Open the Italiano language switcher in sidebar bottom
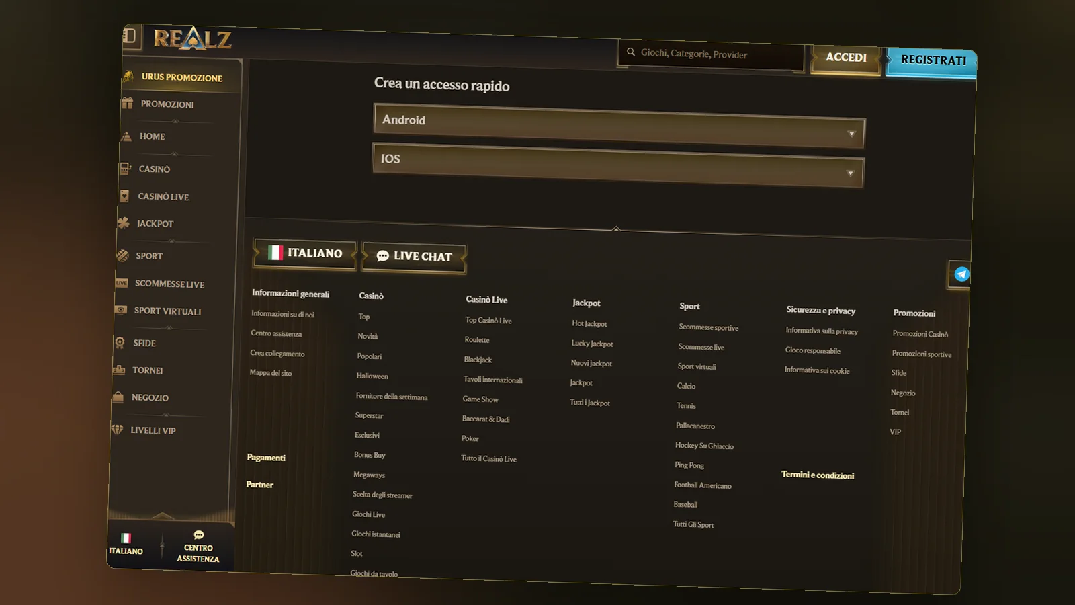 126,544
